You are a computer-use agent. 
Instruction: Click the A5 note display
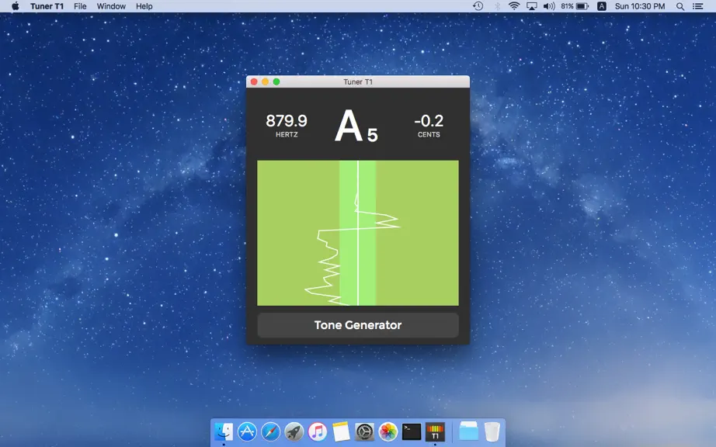coord(356,126)
